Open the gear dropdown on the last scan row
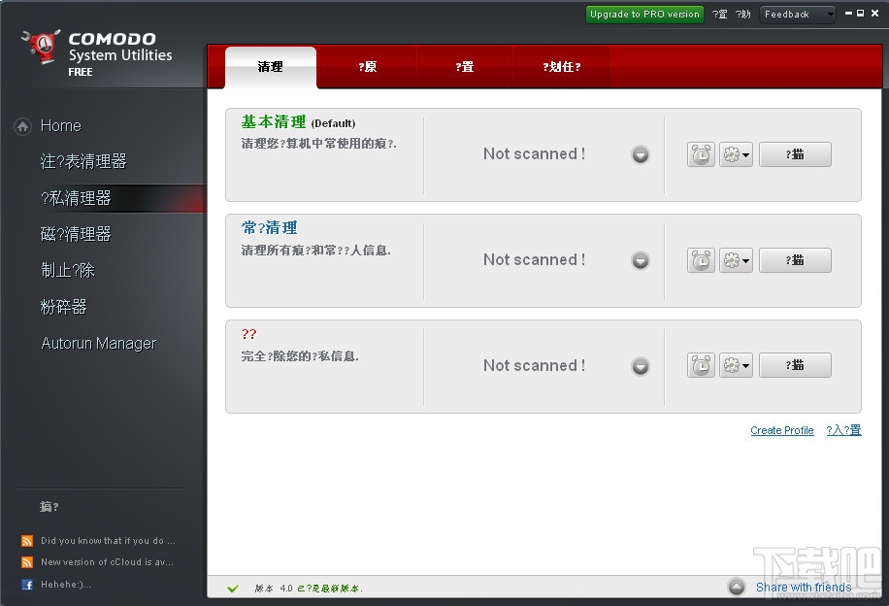Viewport: 889px width, 606px height. (736, 364)
